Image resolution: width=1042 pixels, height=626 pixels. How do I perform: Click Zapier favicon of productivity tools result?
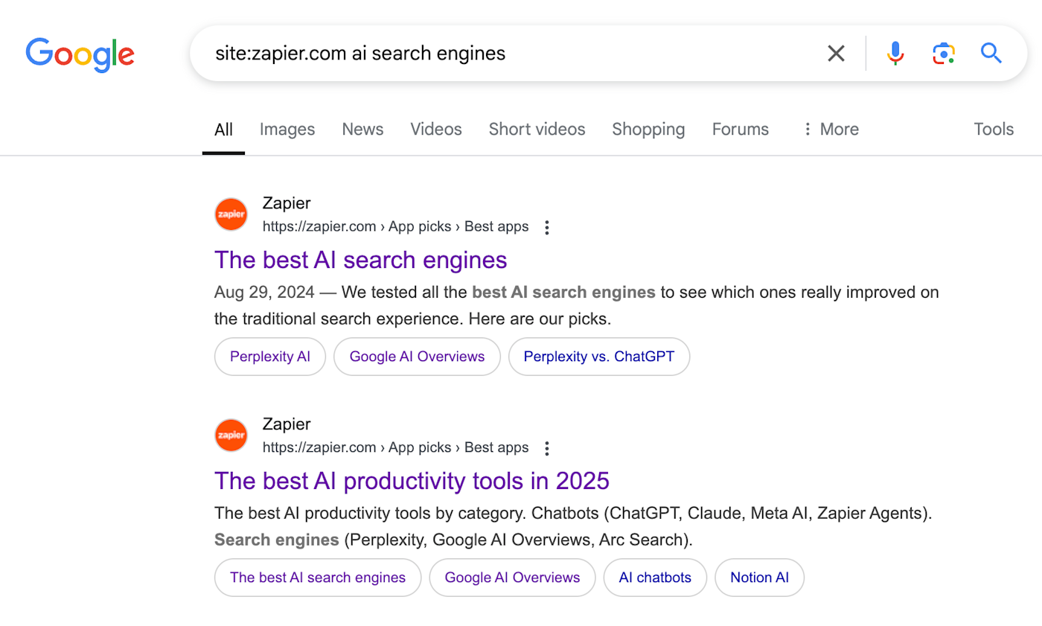coord(231,435)
